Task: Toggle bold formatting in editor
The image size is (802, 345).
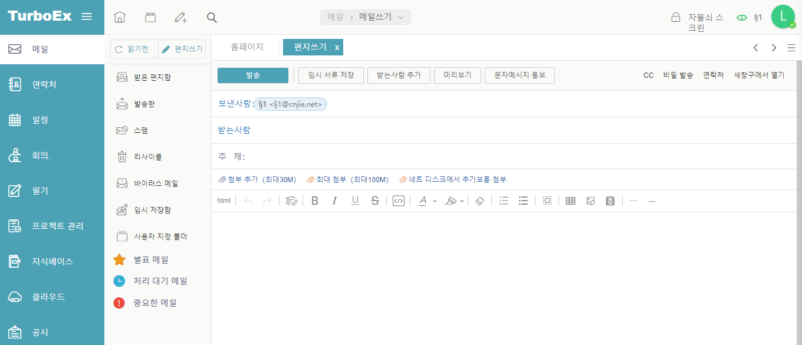Action: [315, 201]
